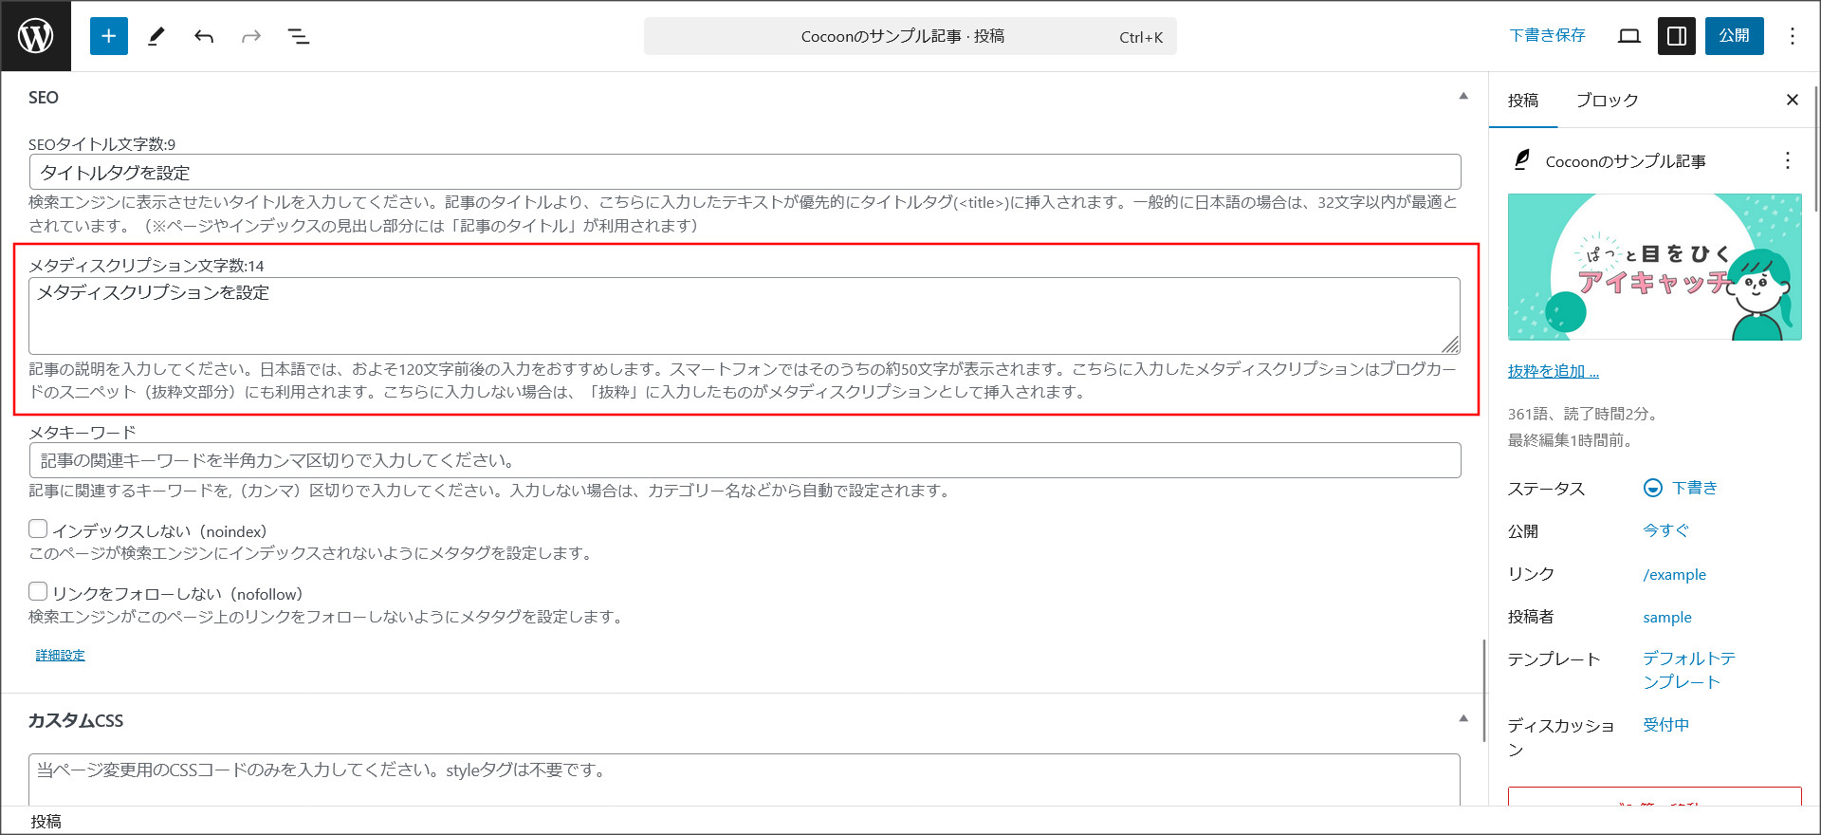This screenshot has width=1821, height=835.
Task: Switch to the ブロック tab
Action: (x=1607, y=100)
